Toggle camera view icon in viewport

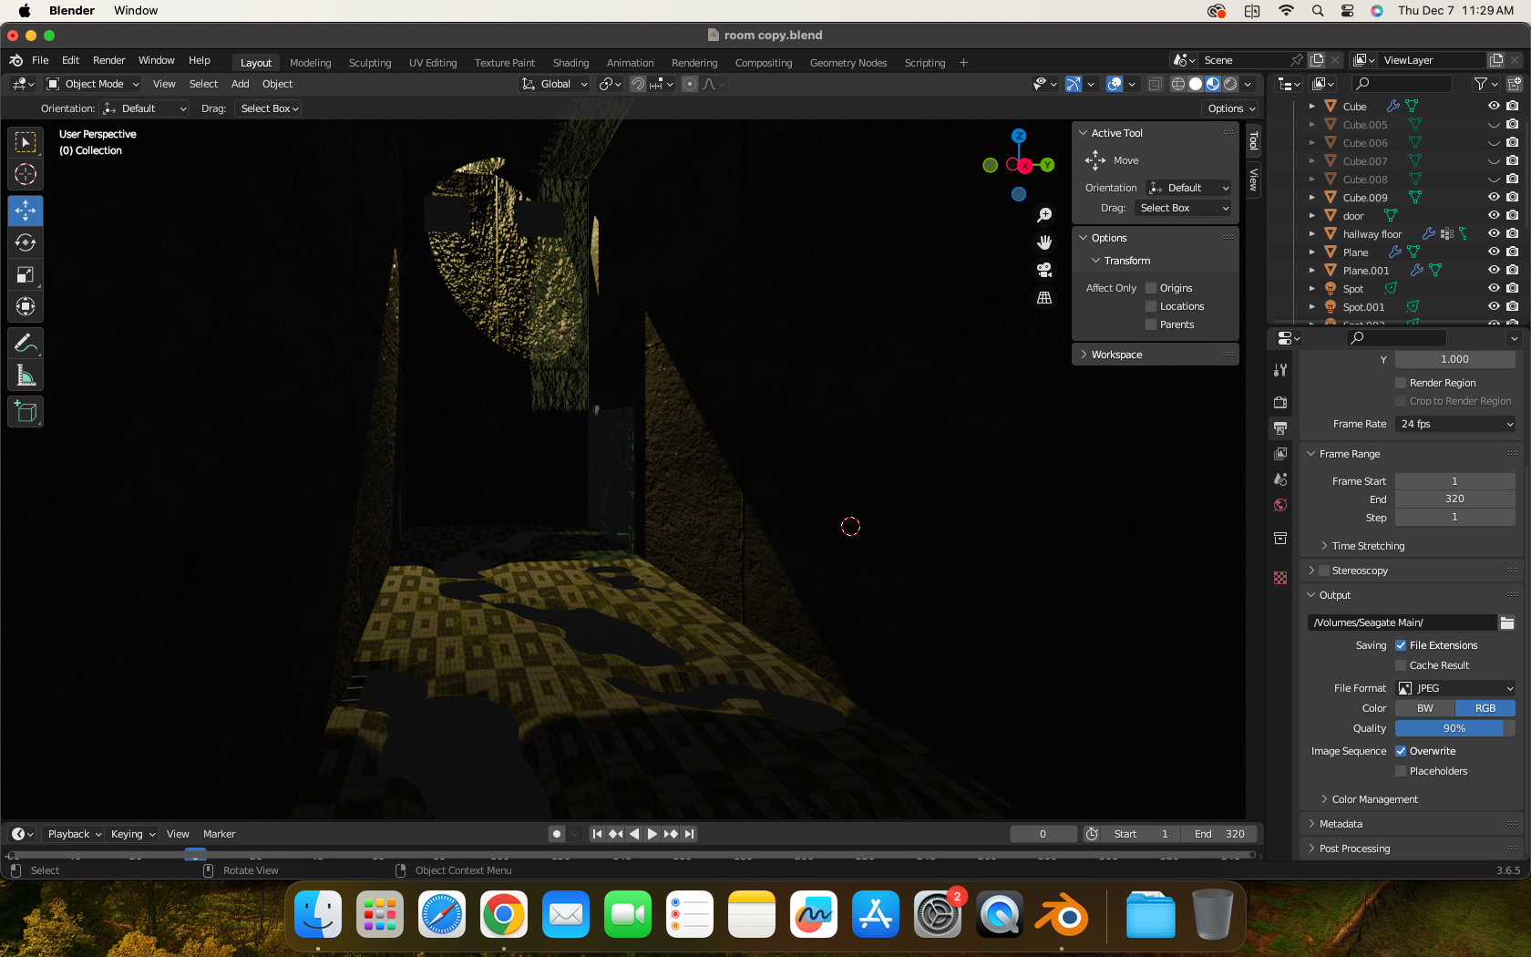(1044, 270)
